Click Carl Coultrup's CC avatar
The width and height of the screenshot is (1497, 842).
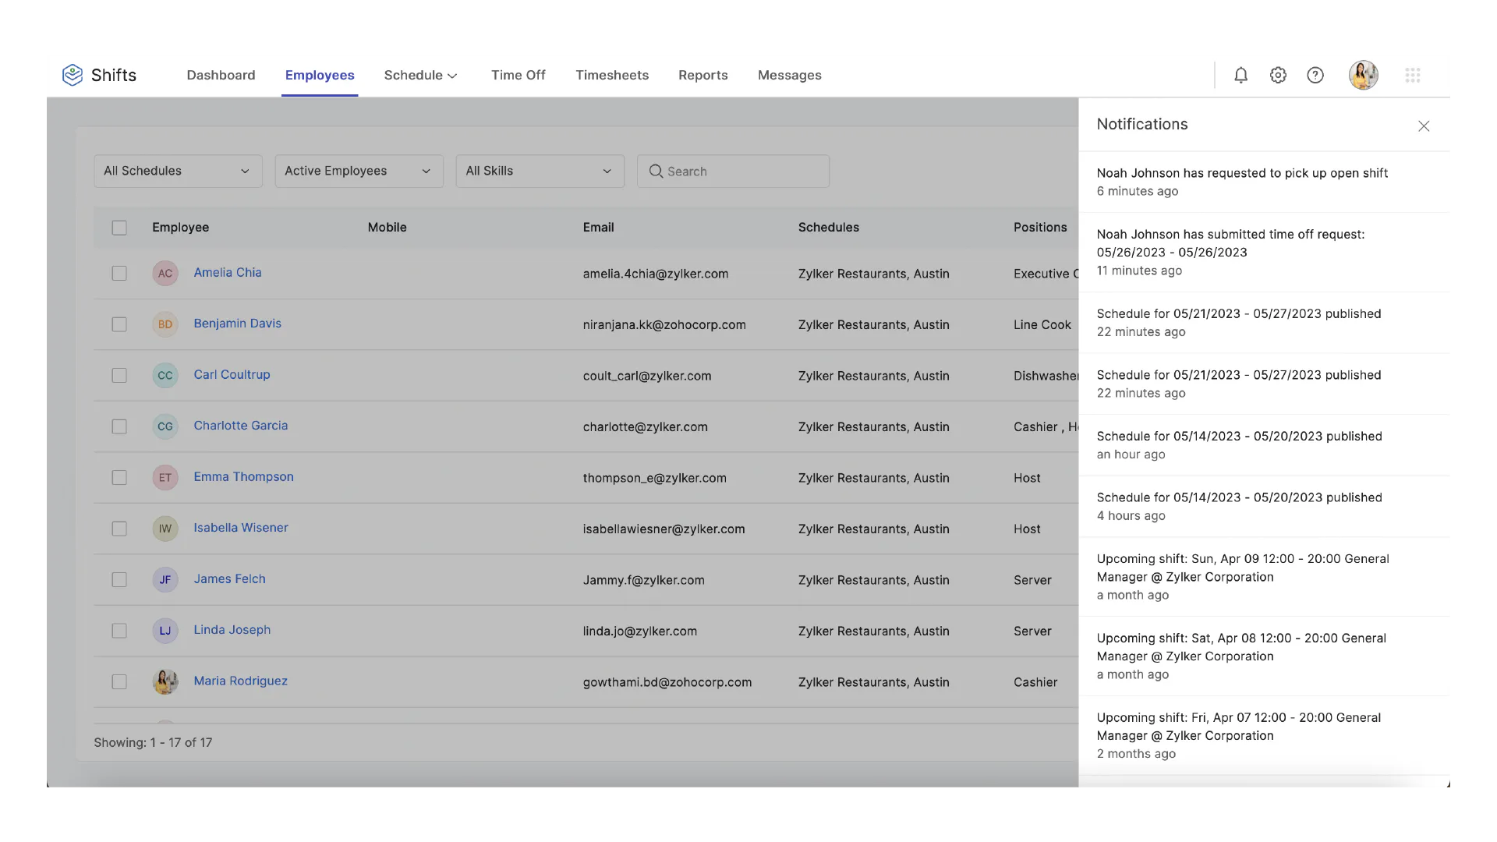pyautogui.click(x=165, y=375)
